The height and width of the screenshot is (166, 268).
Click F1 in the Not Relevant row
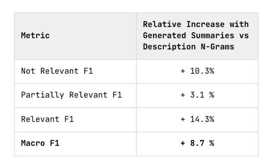(88, 71)
